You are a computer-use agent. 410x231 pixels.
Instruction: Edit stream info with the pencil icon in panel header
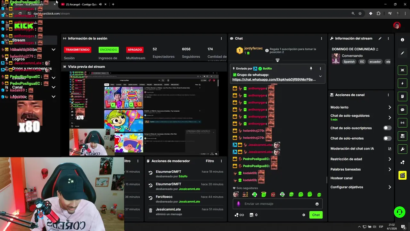click(380, 38)
